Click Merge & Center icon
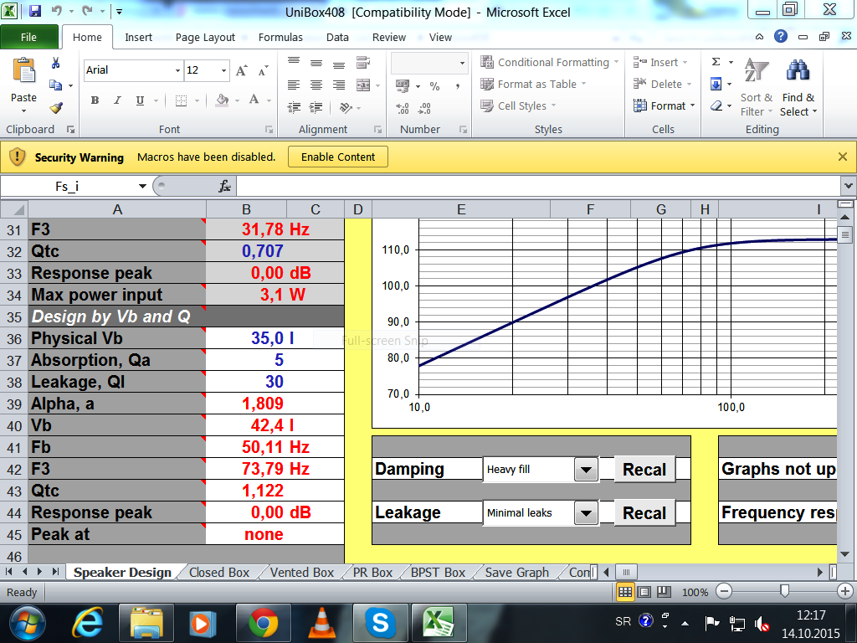This screenshot has width=857, height=643. pyautogui.click(x=363, y=85)
